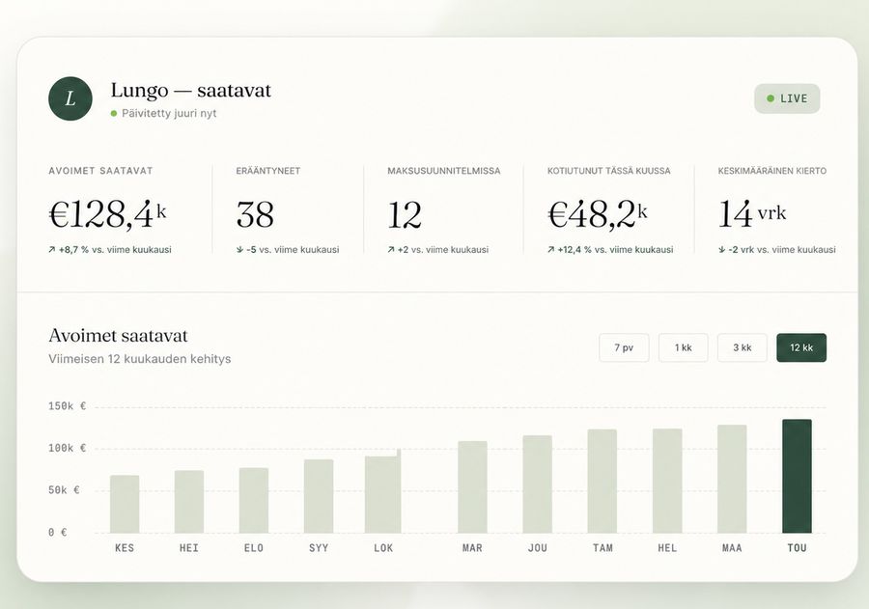The width and height of the screenshot is (869, 609).
Task: Switch chart to the 1 kk range
Action: point(684,347)
